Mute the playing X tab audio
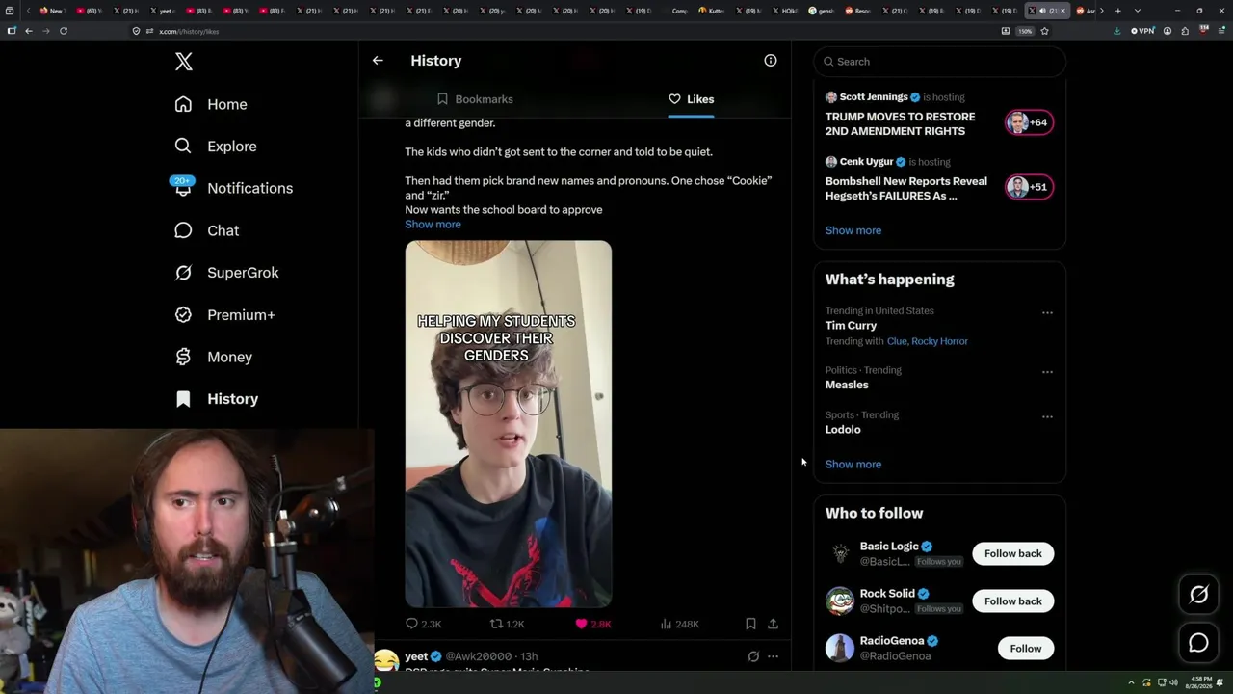 [1042, 11]
